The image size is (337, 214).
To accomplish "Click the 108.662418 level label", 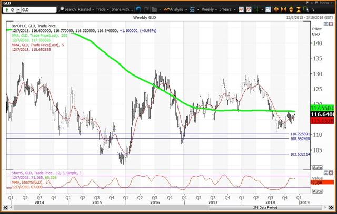I will (x=300, y=138).
